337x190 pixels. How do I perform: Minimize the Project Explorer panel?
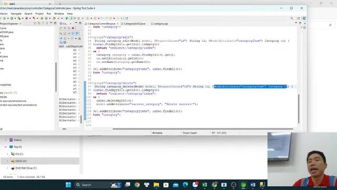pyautogui.click(x=51, y=23)
